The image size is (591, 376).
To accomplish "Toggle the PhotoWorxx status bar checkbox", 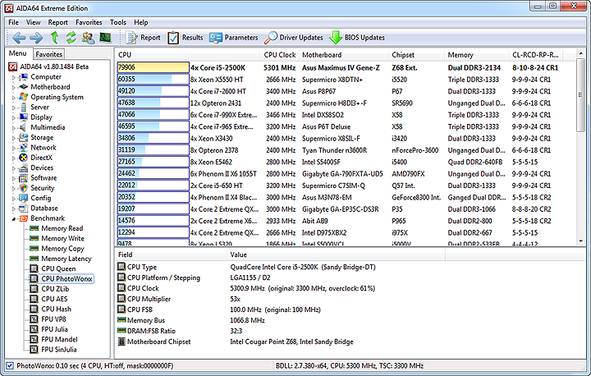I will [x=10, y=365].
